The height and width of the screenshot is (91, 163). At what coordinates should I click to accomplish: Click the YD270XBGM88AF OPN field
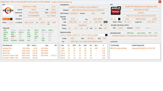pos(34,16)
